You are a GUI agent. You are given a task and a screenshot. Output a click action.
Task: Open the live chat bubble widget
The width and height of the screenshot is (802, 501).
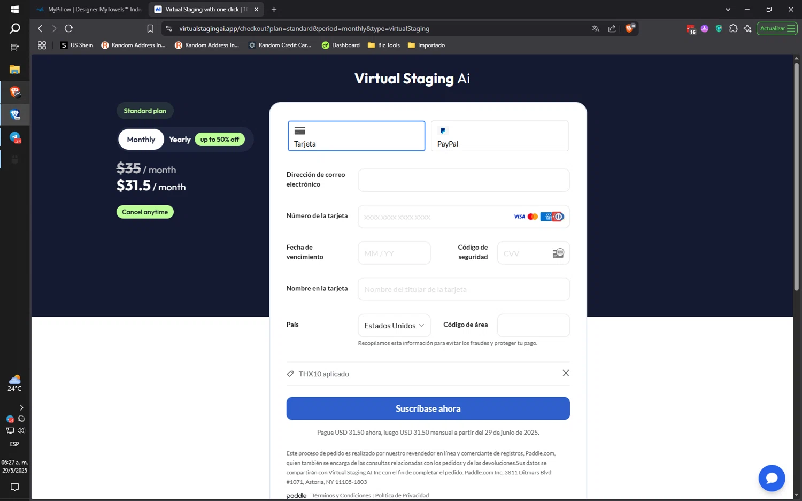772,478
